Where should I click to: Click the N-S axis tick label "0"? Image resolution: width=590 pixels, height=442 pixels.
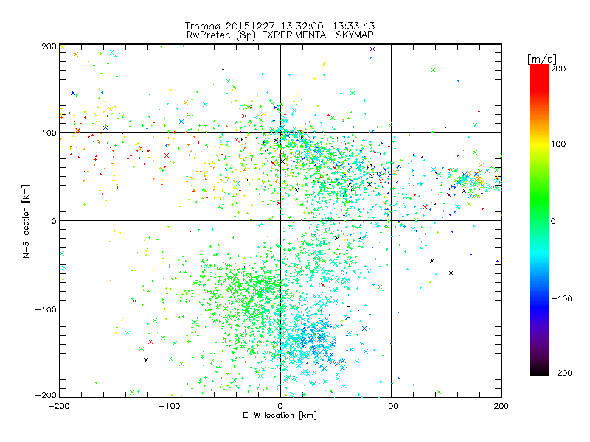pos(53,221)
